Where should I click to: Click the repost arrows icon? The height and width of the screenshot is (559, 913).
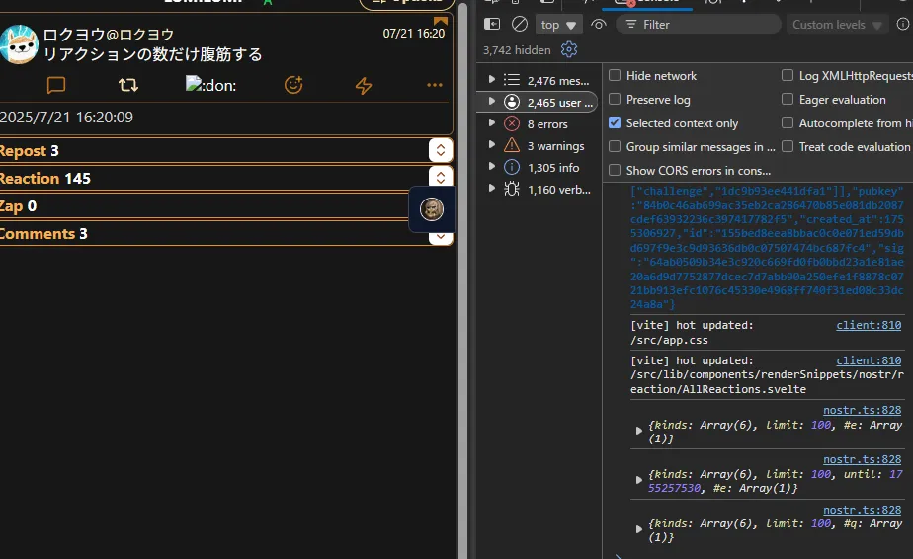pos(127,86)
